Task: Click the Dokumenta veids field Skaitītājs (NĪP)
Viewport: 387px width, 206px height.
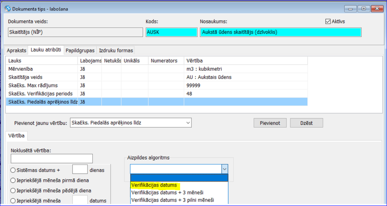Action: tap(75, 32)
